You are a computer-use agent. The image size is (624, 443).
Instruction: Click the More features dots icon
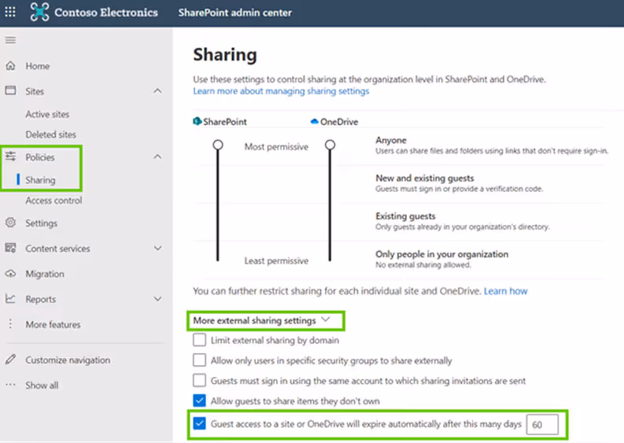click(10, 324)
